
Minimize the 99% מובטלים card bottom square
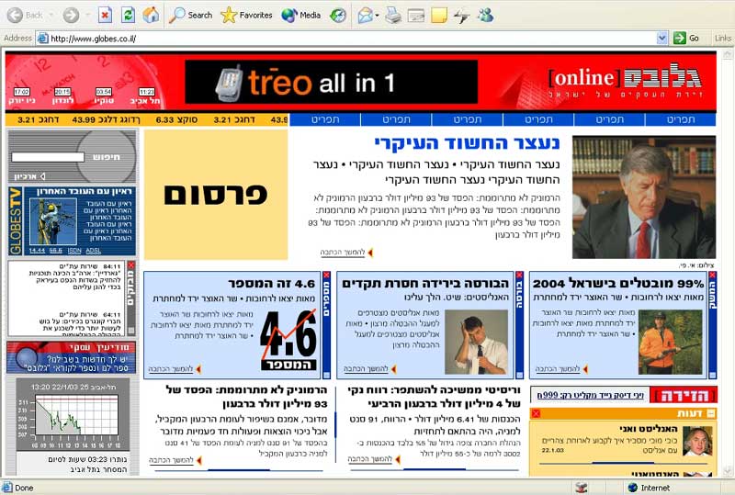click(x=713, y=375)
